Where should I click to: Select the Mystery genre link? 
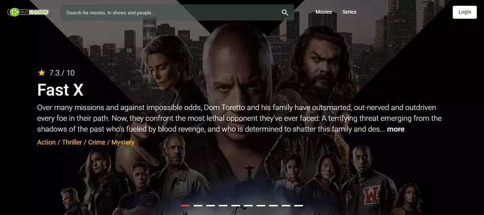(x=123, y=142)
